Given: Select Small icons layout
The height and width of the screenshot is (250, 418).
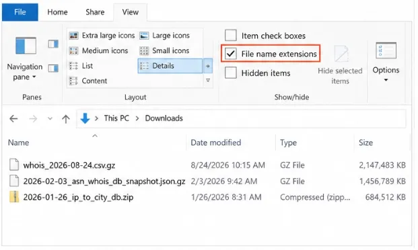Looking at the screenshot, I should 164,50.
